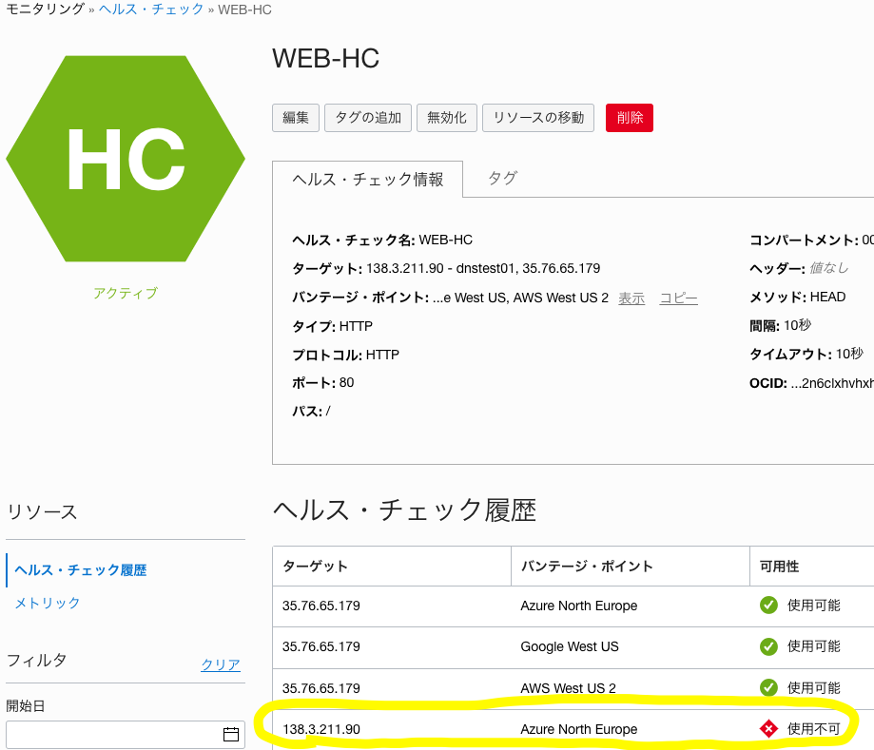Click the アクティブ status label
Screen dimensions: 874x750
[126, 293]
